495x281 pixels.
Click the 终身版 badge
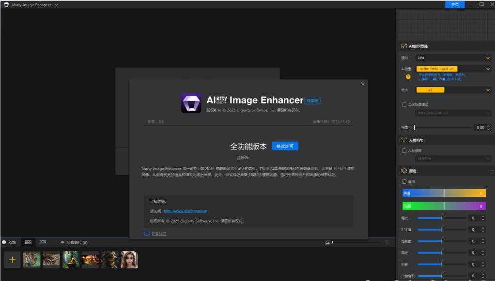pos(312,101)
